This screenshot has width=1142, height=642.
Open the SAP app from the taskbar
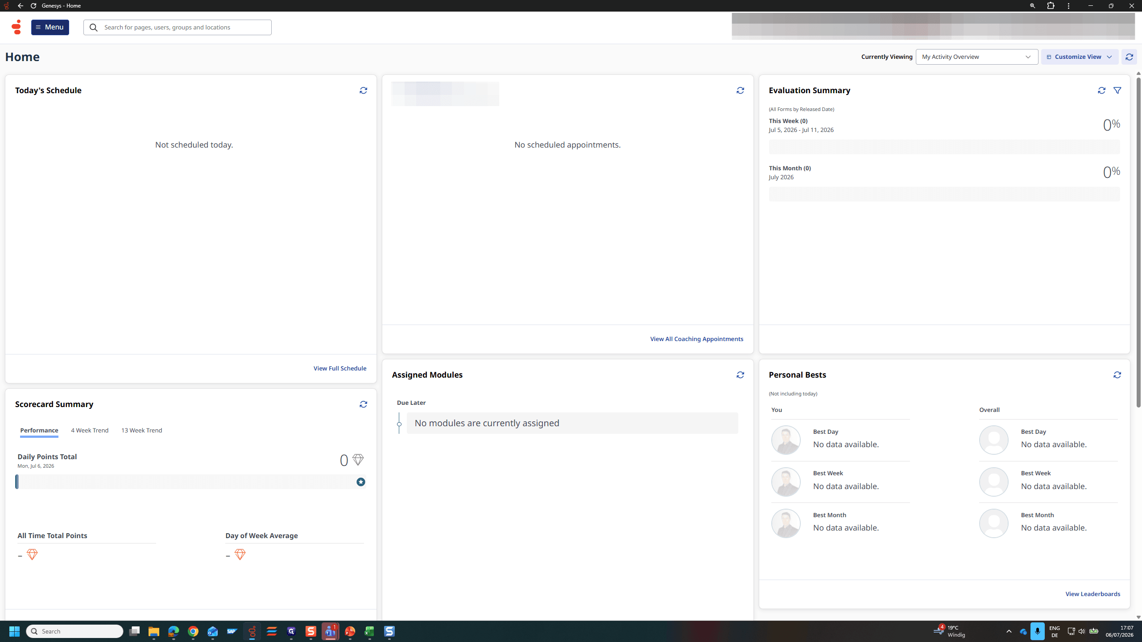pos(232,631)
